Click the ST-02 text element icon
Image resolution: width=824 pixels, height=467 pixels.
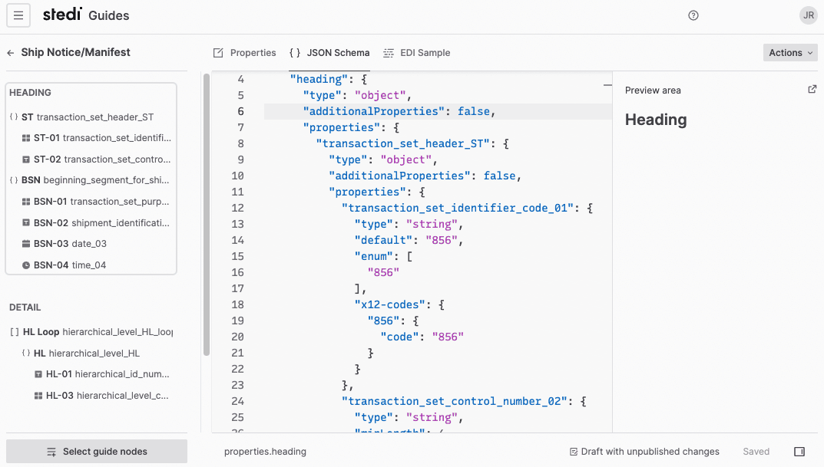[x=26, y=159]
